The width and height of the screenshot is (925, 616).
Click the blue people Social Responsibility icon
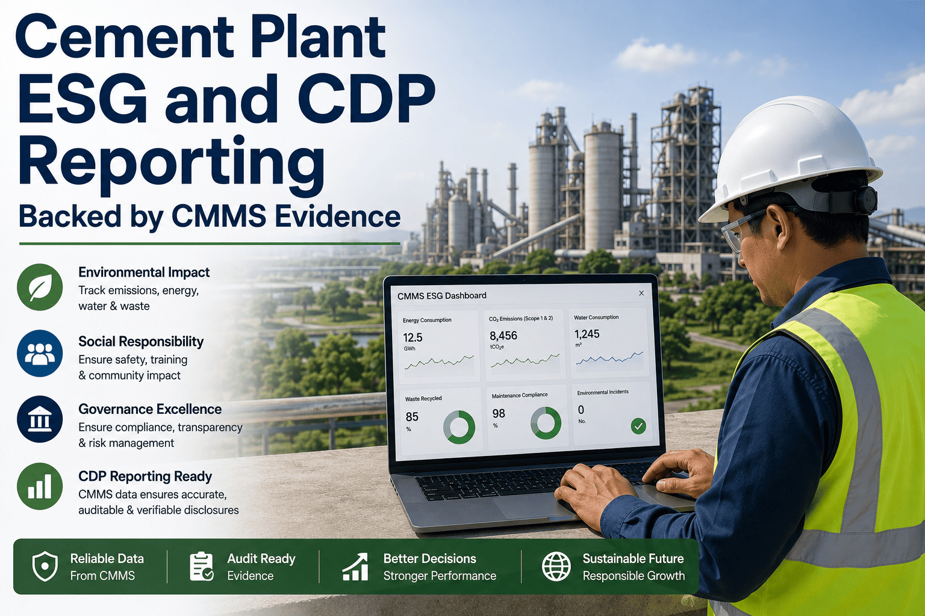(40, 353)
